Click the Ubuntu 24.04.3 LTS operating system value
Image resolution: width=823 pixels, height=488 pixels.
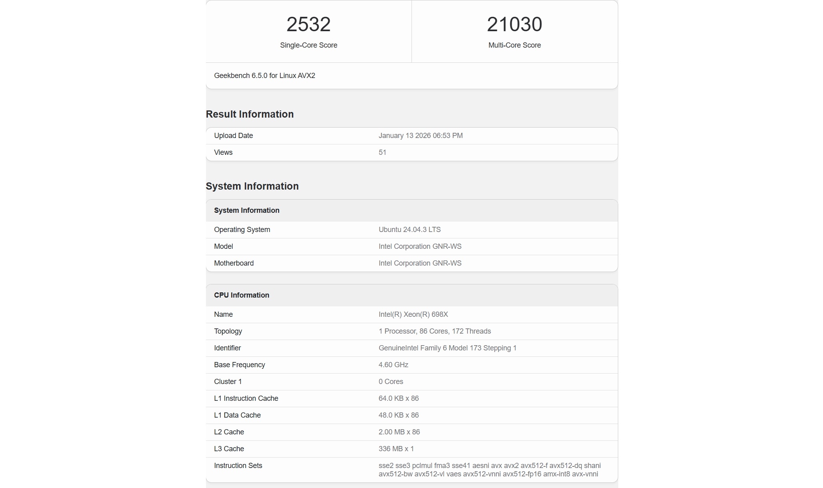[x=410, y=230]
